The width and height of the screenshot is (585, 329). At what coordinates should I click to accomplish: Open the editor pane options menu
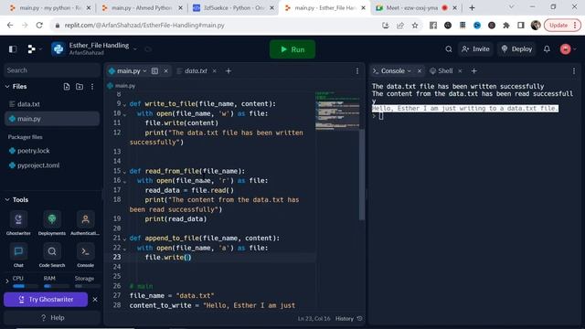[x=357, y=71]
